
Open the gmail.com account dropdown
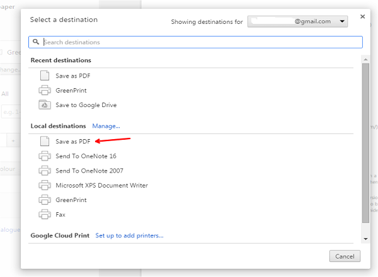coord(297,21)
